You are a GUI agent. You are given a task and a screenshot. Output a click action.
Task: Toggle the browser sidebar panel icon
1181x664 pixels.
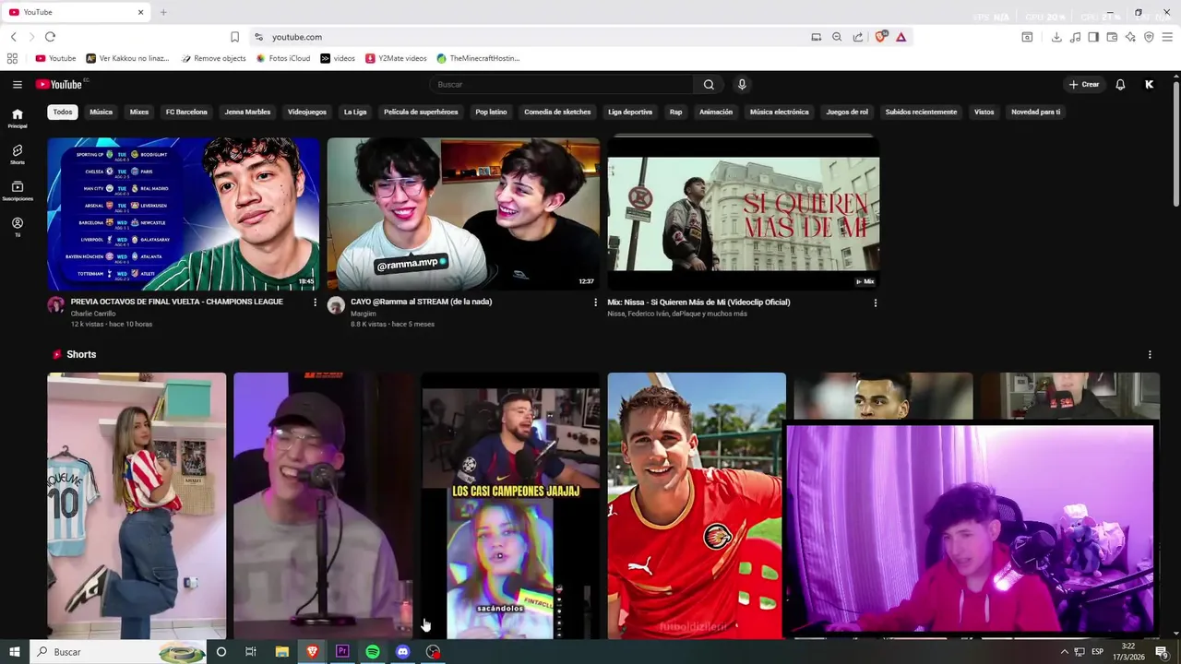point(1093,37)
